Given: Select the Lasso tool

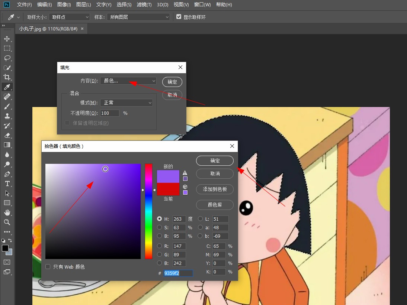Looking at the screenshot, I should click(7, 58).
